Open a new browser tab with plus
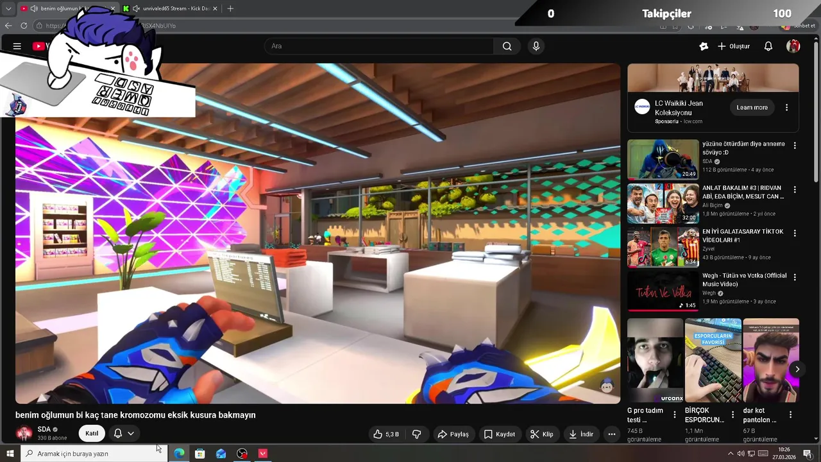 click(x=230, y=8)
